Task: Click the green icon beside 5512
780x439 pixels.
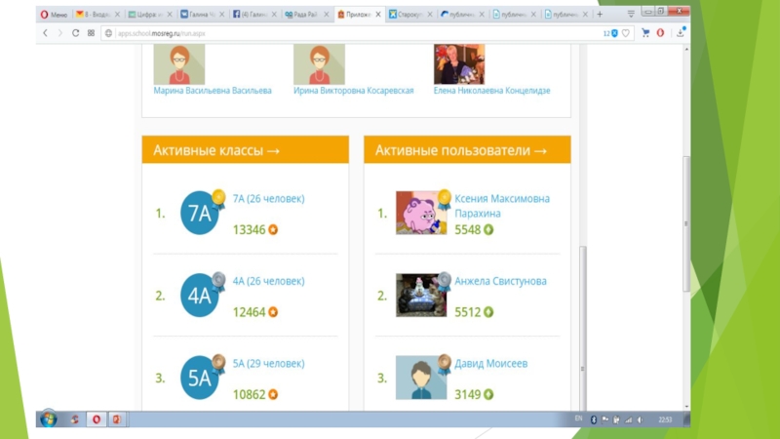Action: coord(488,312)
